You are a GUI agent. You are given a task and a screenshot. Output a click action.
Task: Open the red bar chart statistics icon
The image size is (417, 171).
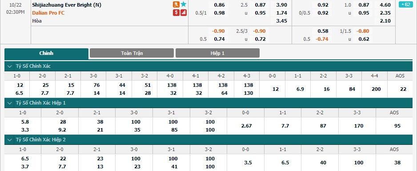click(184, 12)
